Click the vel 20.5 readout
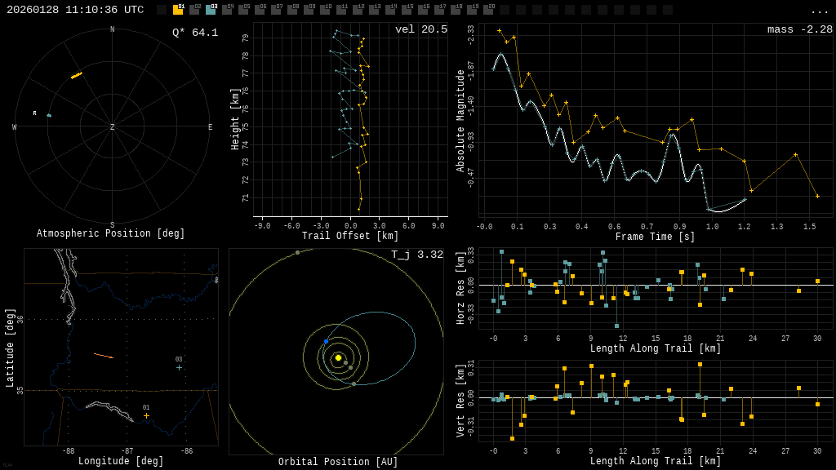 [x=420, y=29]
